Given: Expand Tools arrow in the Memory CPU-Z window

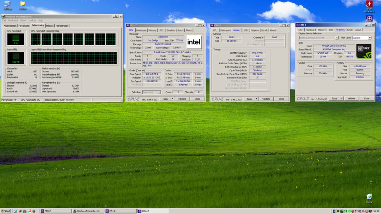Looking at the screenshot, I should tap(256, 99).
